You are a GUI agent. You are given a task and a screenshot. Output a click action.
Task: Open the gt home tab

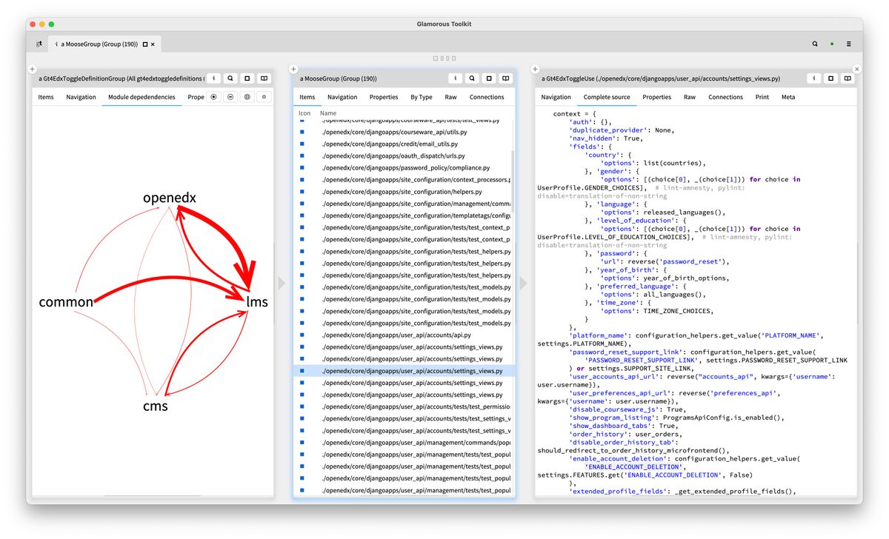pyautogui.click(x=39, y=44)
